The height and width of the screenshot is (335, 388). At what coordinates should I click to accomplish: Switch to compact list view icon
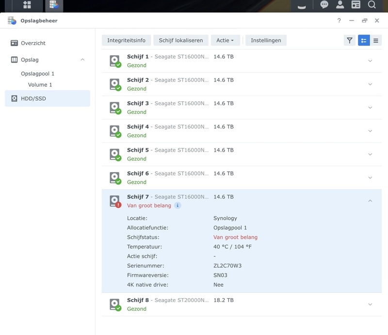point(375,40)
